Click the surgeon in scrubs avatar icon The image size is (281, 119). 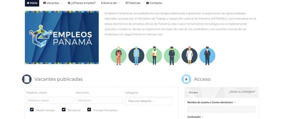136,56
